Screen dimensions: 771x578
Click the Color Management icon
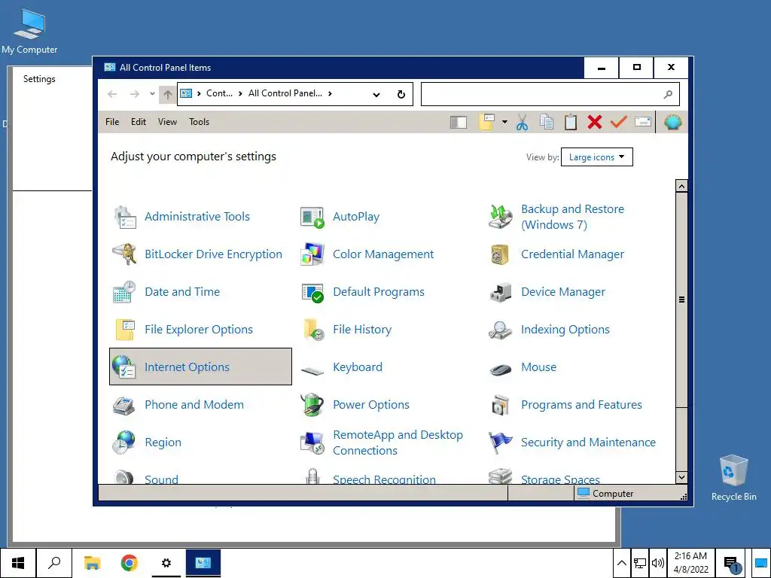(312, 254)
